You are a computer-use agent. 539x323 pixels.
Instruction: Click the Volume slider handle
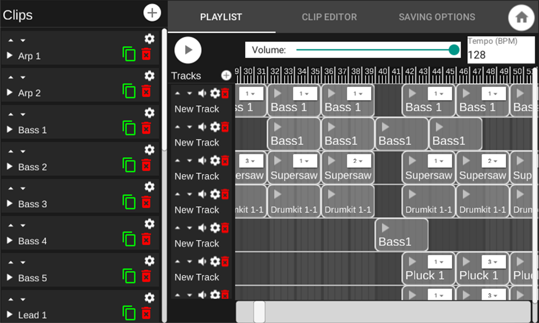(x=454, y=50)
